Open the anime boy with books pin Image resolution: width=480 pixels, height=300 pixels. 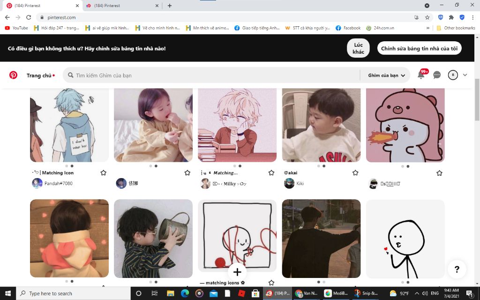tap(237, 125)
